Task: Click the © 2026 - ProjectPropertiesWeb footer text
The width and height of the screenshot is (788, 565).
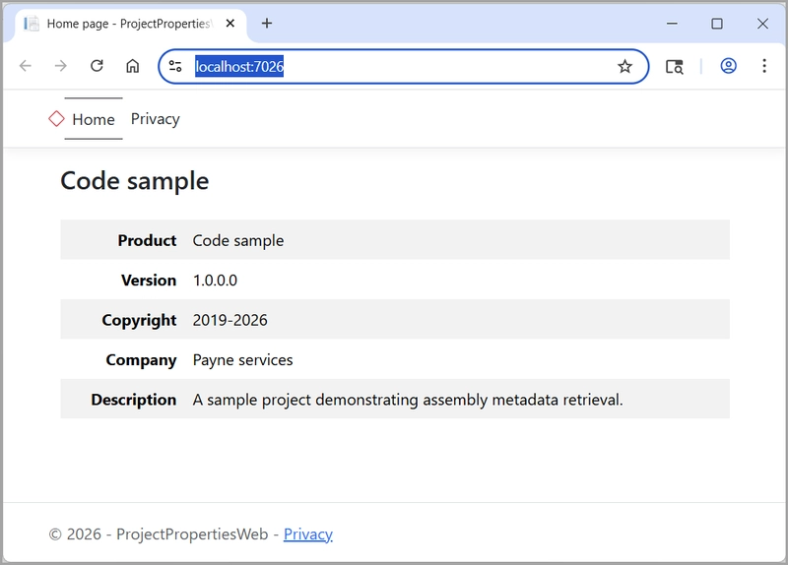Action: (x=159, y=534)
